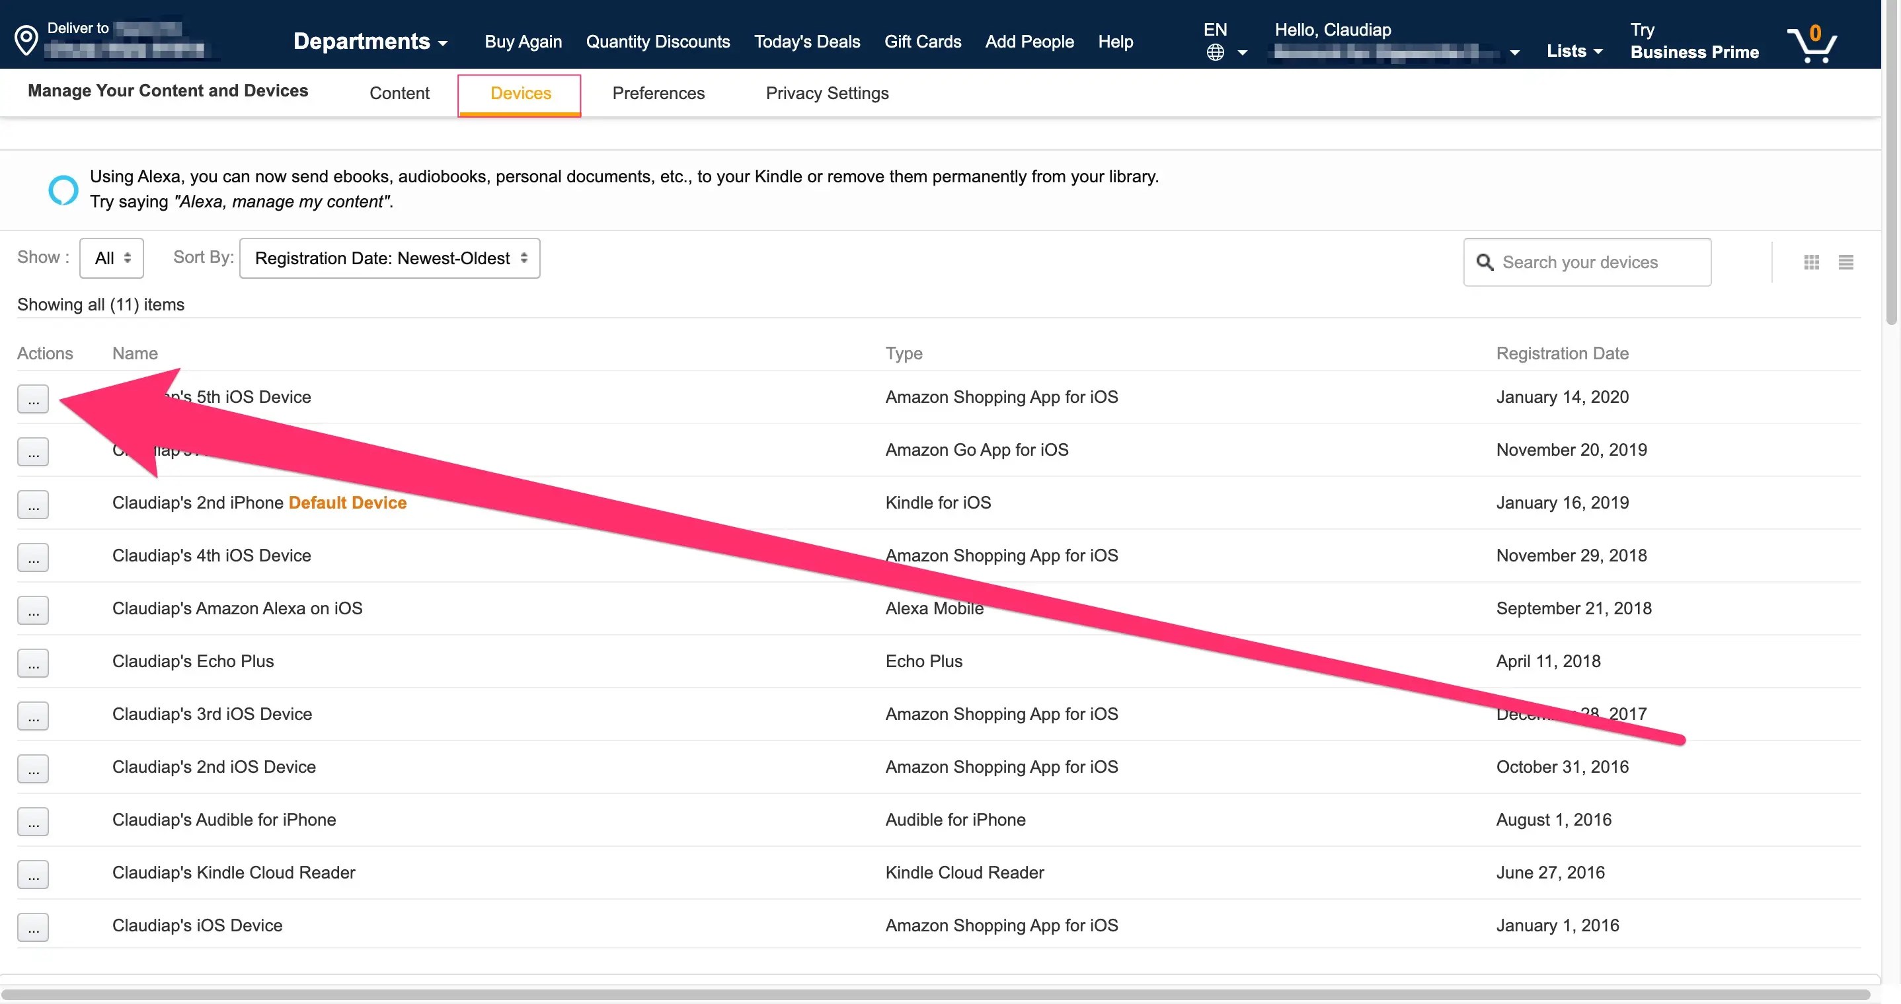
Task: Go to Privacy Settings tab
Action: coord(826,94)
